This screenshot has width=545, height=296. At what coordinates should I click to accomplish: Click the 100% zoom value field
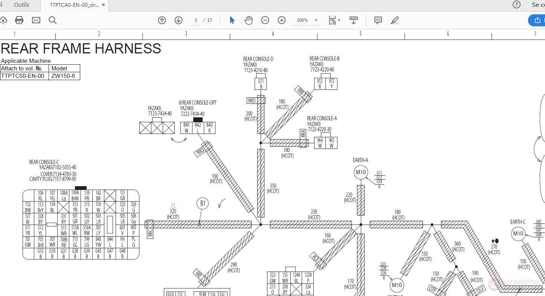(x=302, y=20)
